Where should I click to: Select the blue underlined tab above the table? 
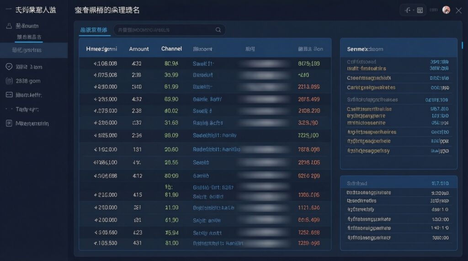coord(94,30)
